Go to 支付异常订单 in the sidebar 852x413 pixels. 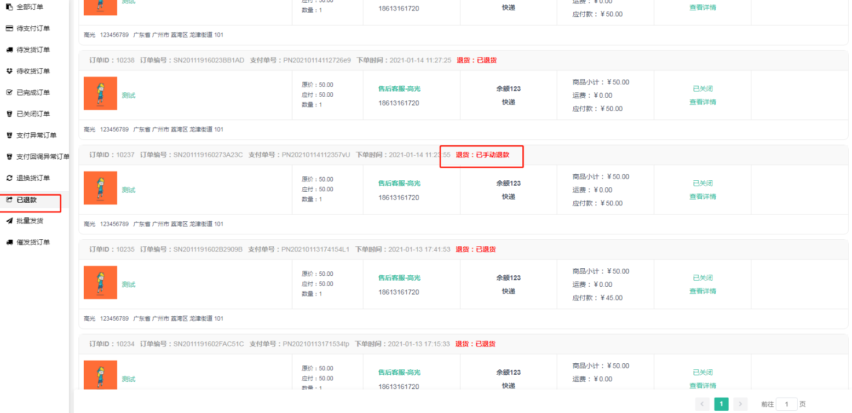(x=36, y=135)
